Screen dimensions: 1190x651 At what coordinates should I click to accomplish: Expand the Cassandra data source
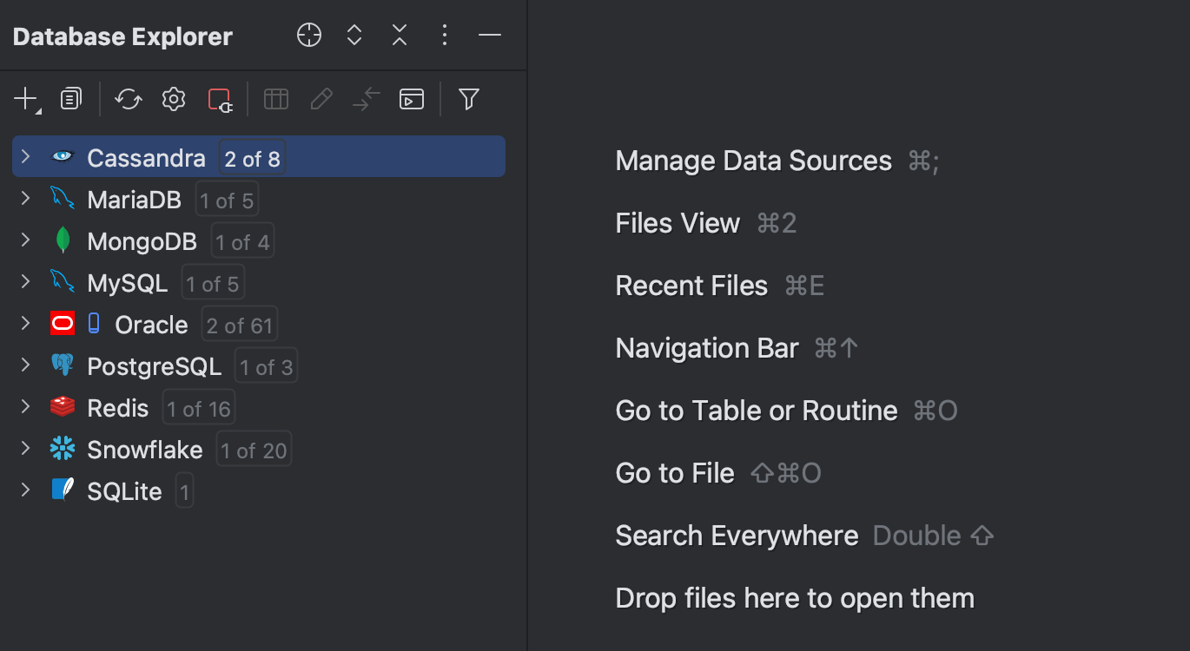click(x=24, y=157)
